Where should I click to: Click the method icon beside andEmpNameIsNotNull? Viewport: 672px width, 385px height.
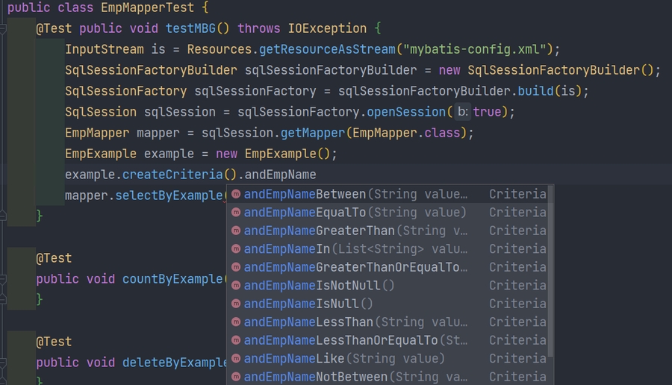[x=236, y=286]
